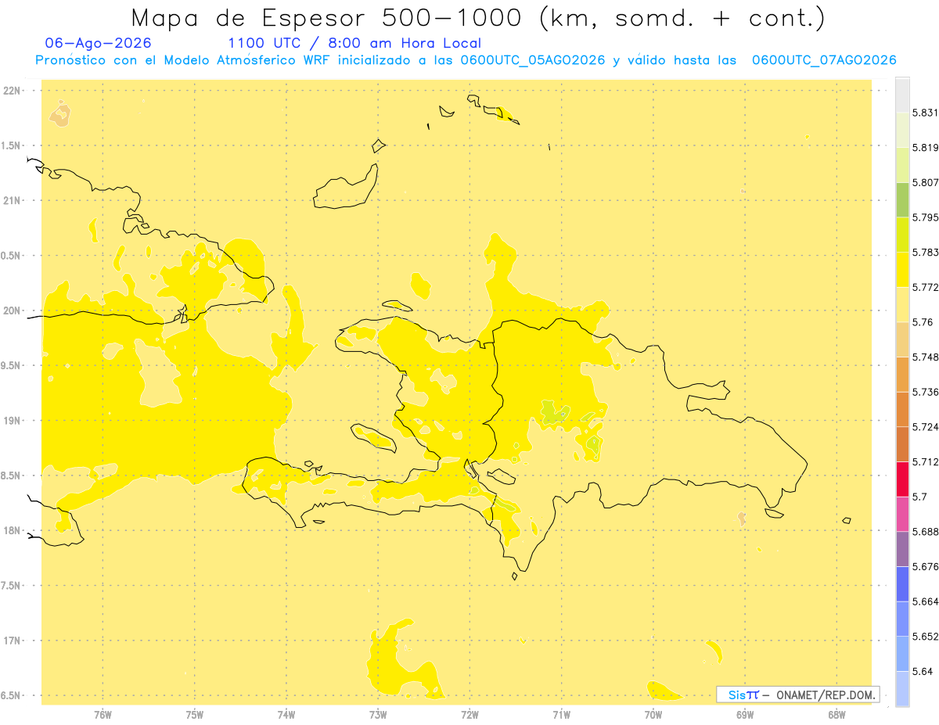
Task: Click the legend value "5.795"
Action: point(926,217)
